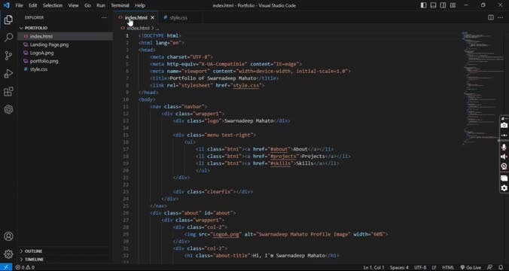The width and height of the screenshot is (509, 271).
Task: Open the Run and Debug view
Action: [8, 74]
